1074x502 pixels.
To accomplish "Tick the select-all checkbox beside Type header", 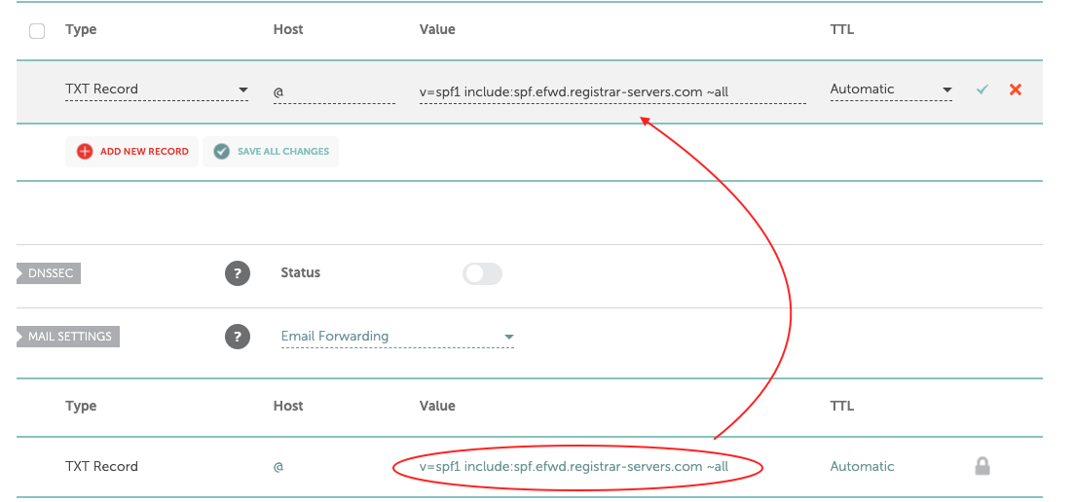I will [37, 31].
